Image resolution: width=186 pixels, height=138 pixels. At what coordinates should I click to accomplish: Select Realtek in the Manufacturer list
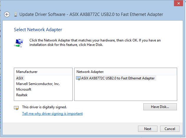tap(22, 95)
